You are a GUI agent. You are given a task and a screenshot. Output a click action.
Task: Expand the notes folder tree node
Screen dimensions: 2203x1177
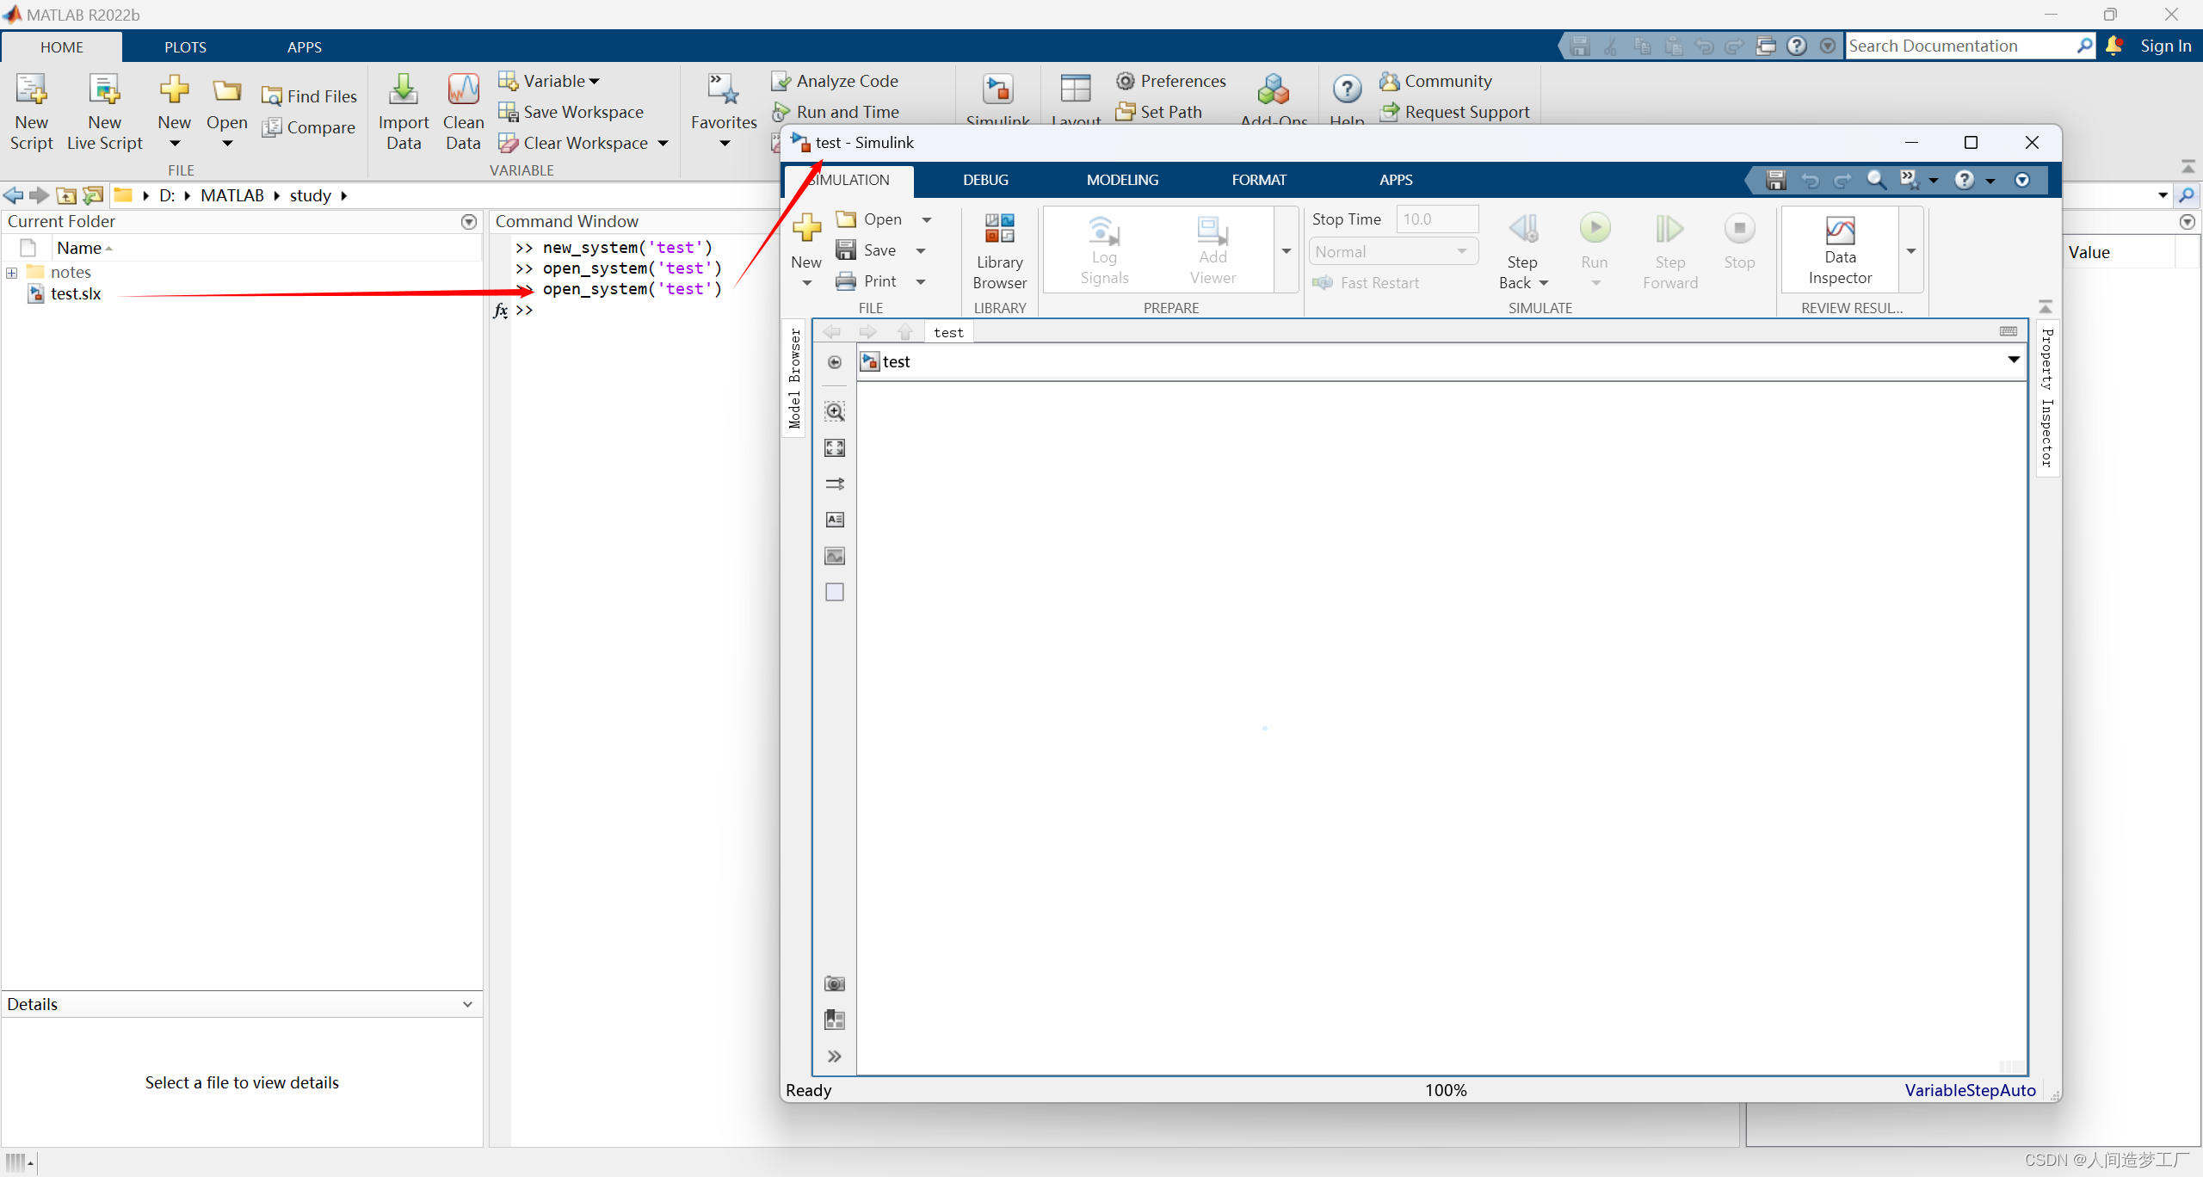pos(12,273)
